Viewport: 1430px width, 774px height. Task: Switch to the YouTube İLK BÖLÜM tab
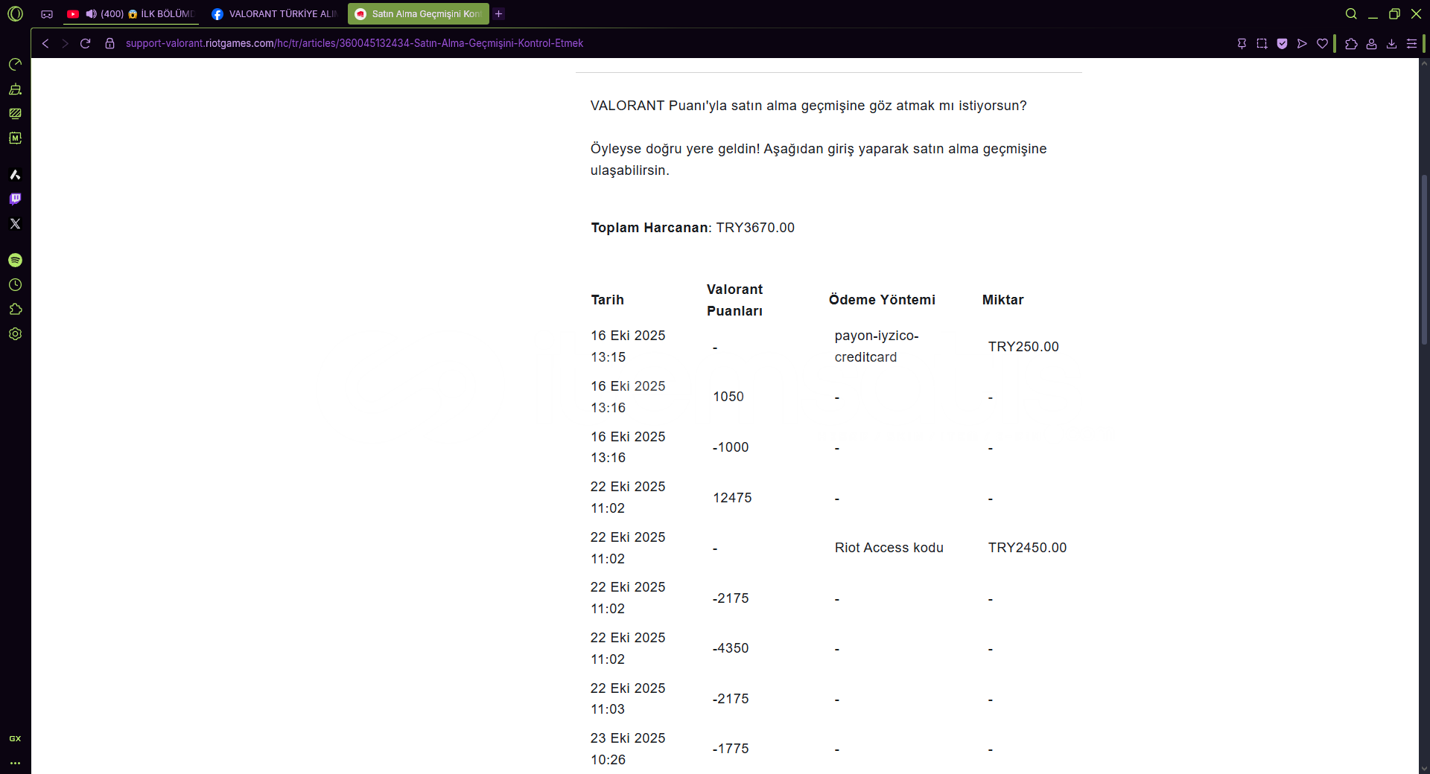(x=131, y=14)
